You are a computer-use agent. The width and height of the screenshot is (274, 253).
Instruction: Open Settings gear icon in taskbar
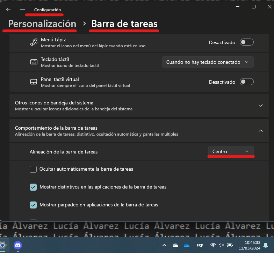3,245
